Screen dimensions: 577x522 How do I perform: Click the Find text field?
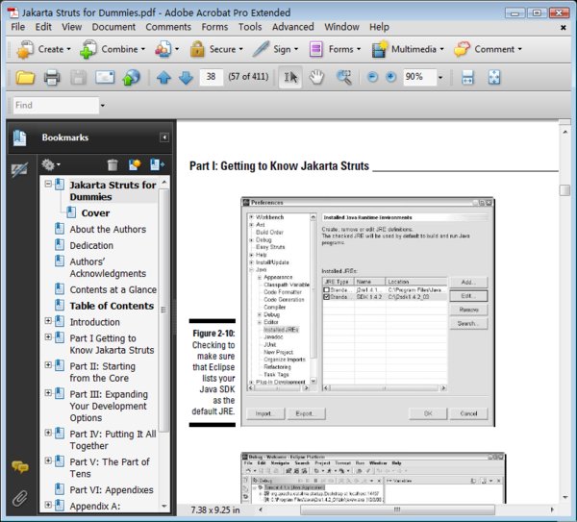56,106
